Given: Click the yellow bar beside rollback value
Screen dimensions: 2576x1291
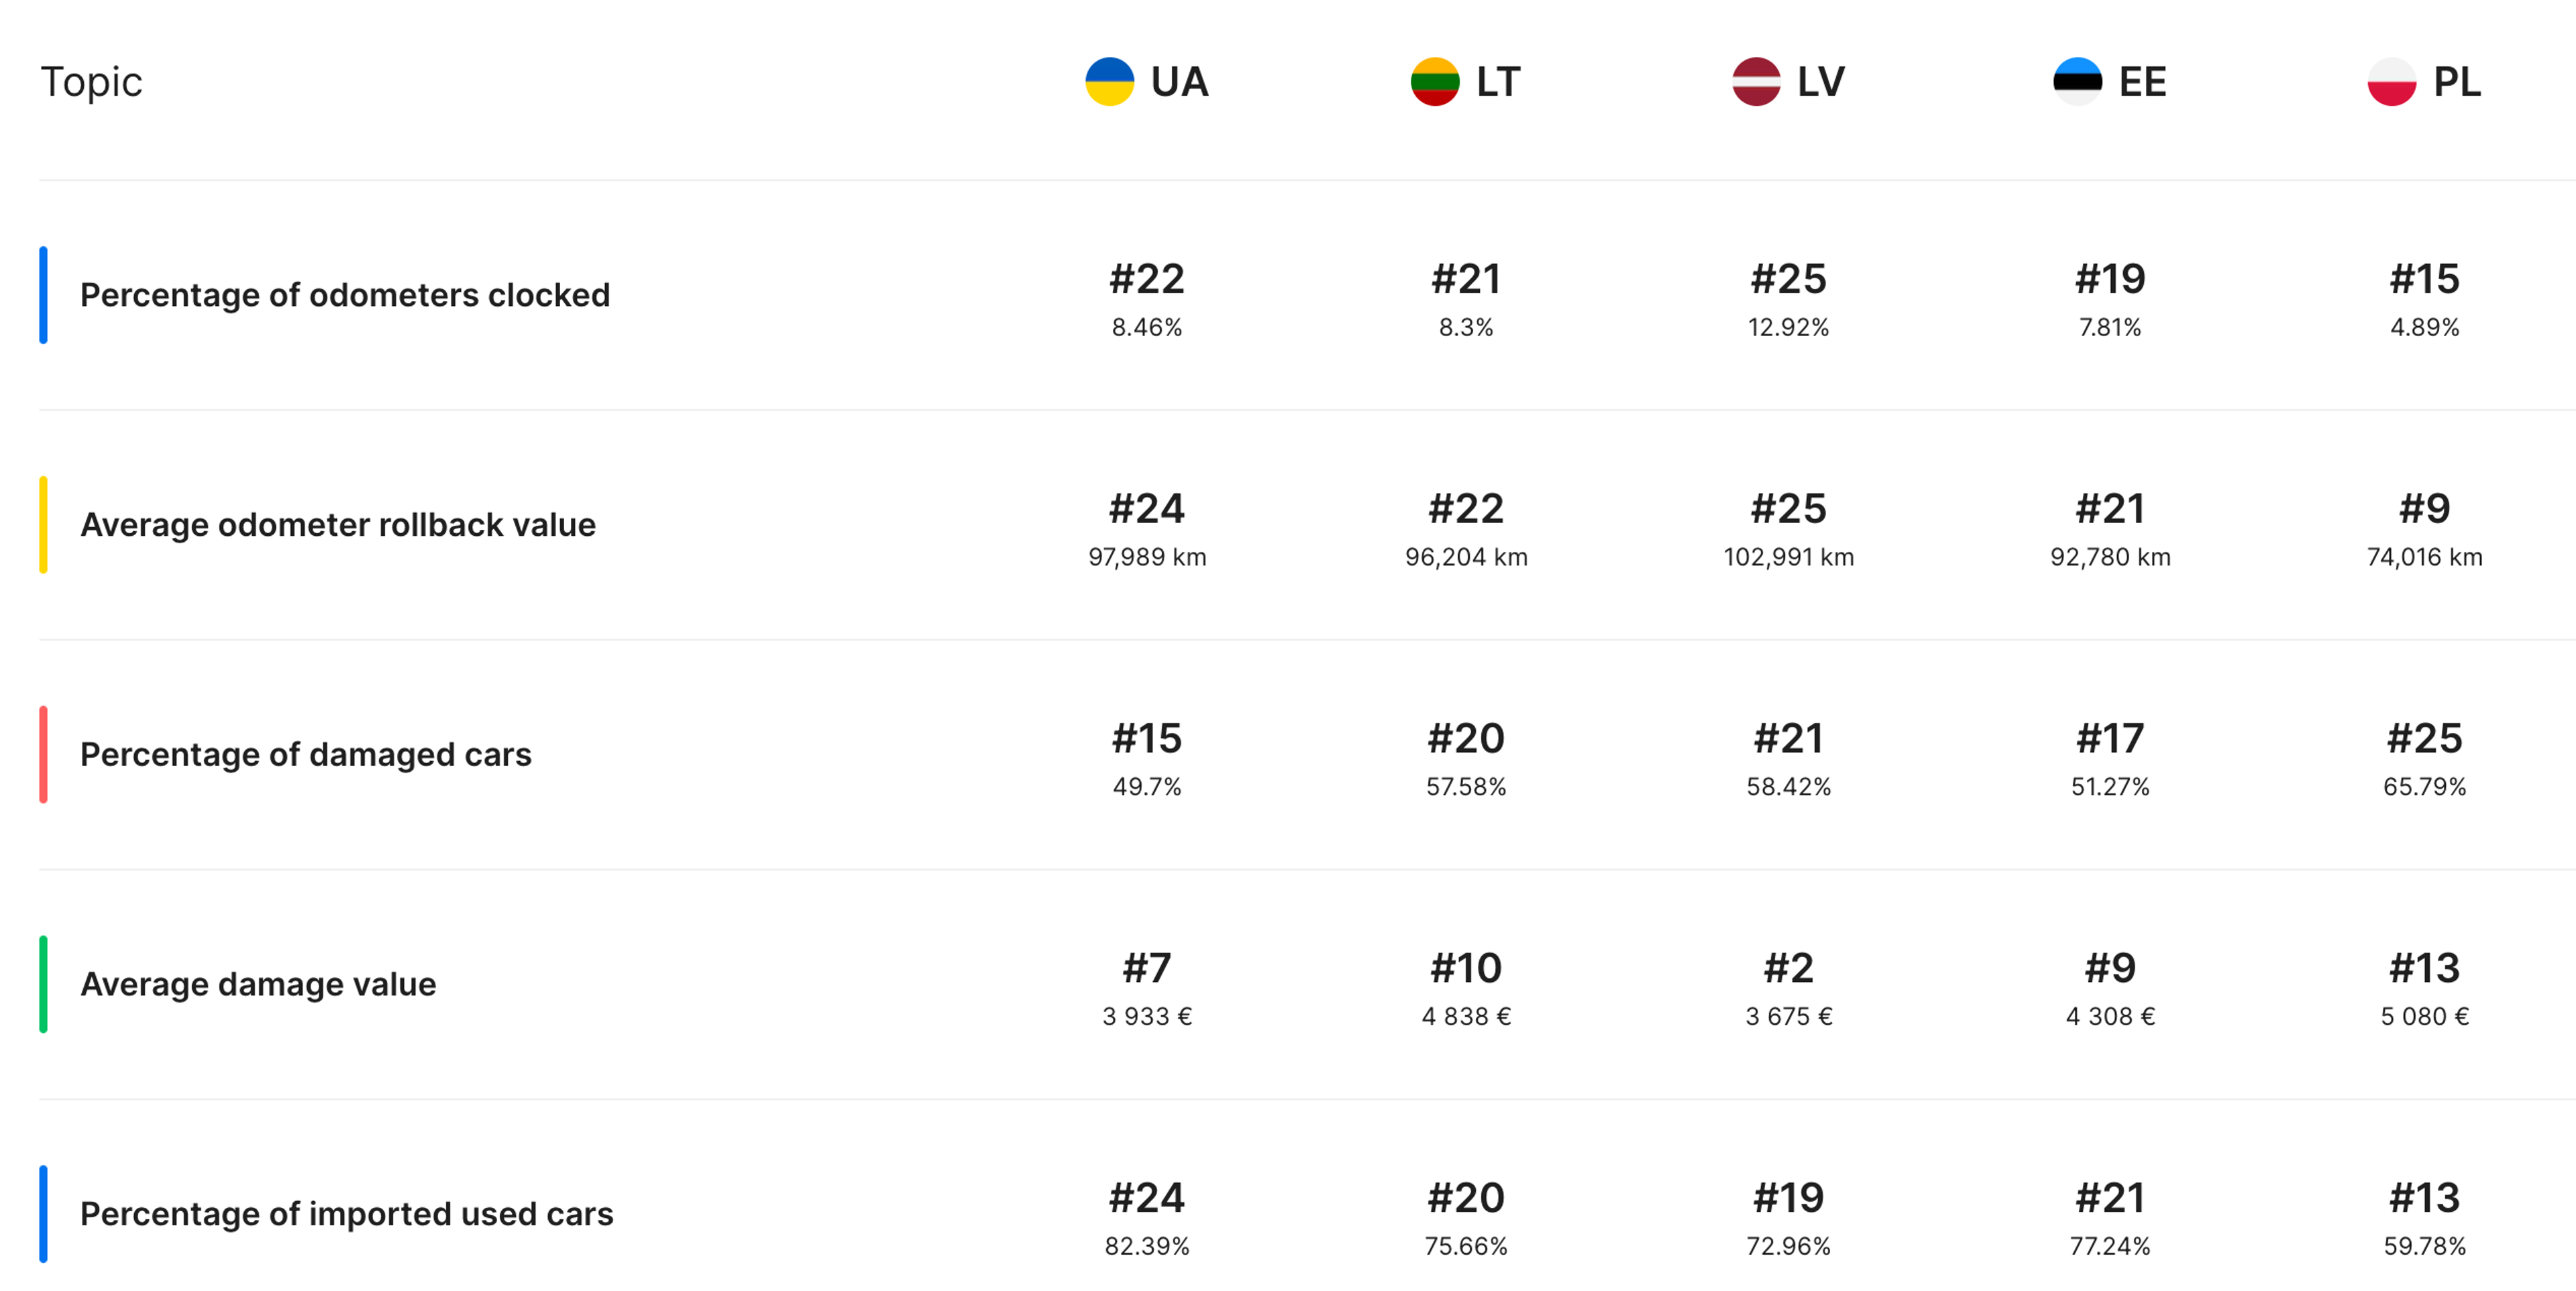Looking at the screenshot, I should [x=43, y=525].
